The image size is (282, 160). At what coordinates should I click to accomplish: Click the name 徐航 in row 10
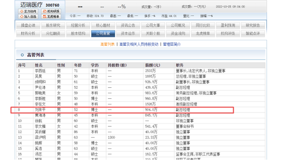(x=38, y=121)
